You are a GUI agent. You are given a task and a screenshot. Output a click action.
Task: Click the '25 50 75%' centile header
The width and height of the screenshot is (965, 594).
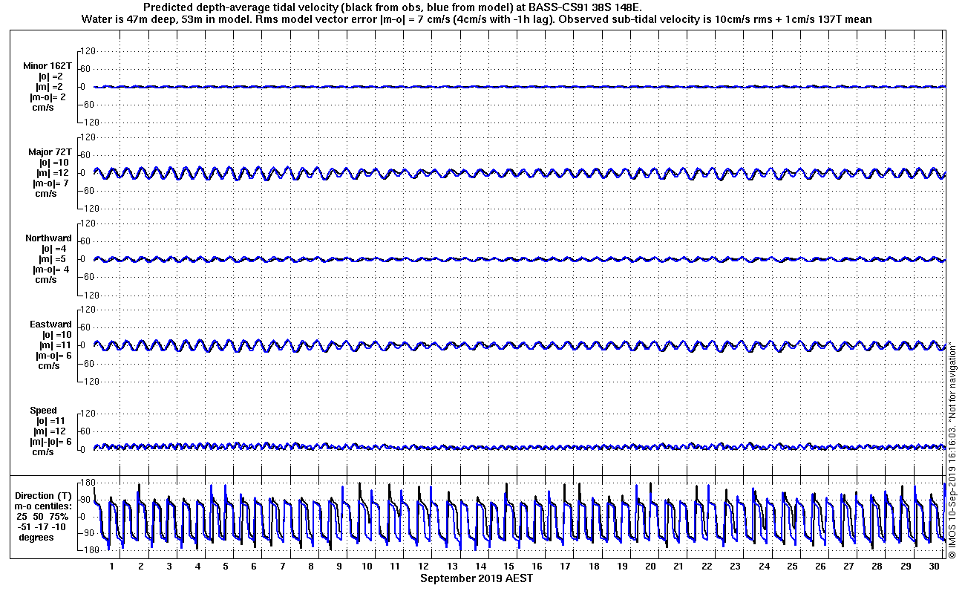43,517
